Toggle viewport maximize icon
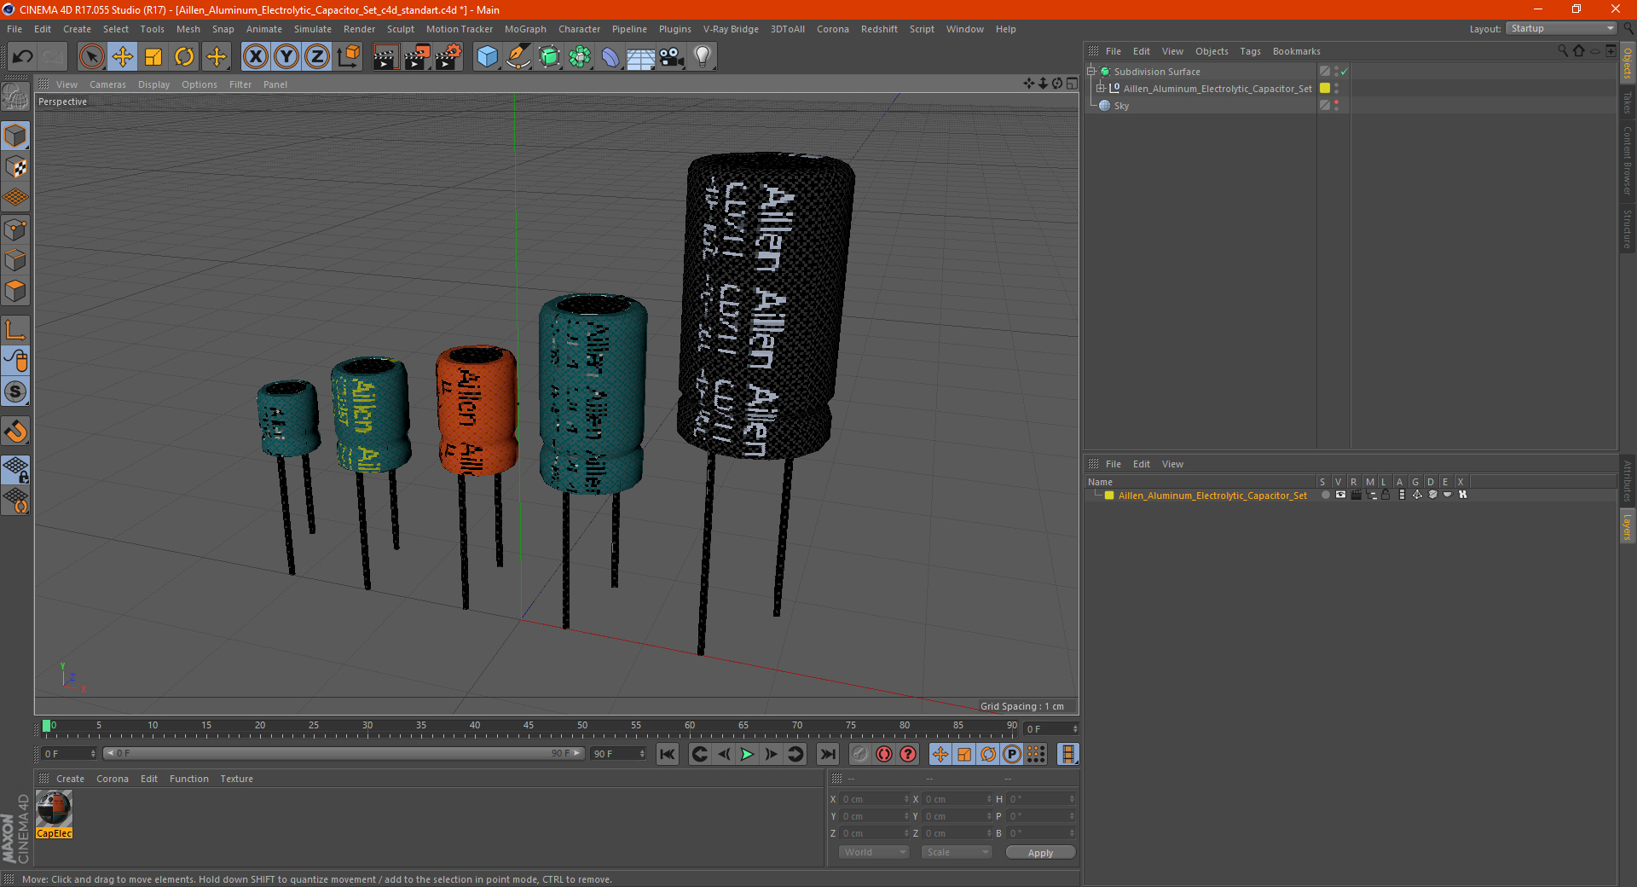 click(x=1073, y=84)
